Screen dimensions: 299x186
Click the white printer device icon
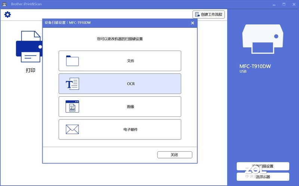pyautogui.click(x=263, y=39)
